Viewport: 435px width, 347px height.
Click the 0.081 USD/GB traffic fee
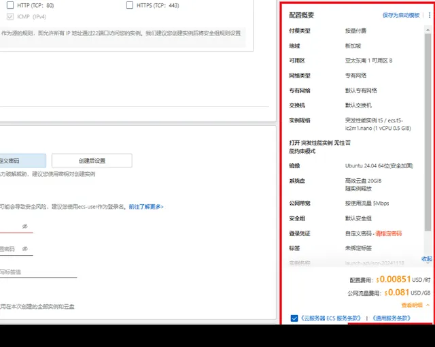407,293
